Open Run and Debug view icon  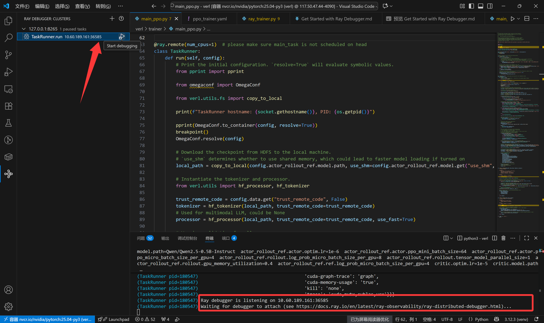[x=8, y=72]
